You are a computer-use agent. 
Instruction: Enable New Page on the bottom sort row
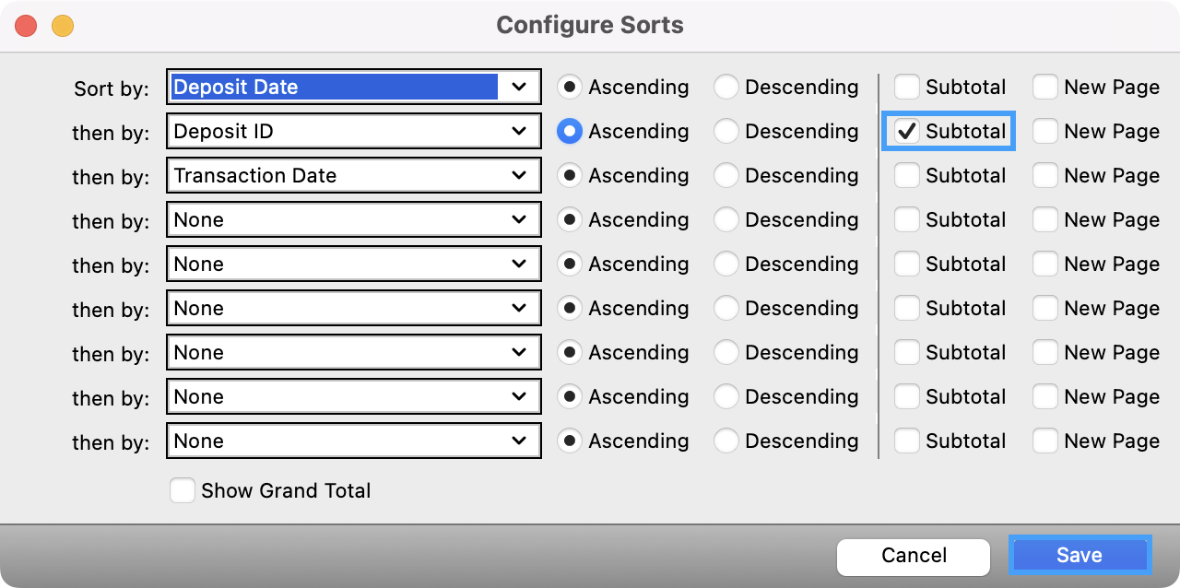coord(1045,441)
